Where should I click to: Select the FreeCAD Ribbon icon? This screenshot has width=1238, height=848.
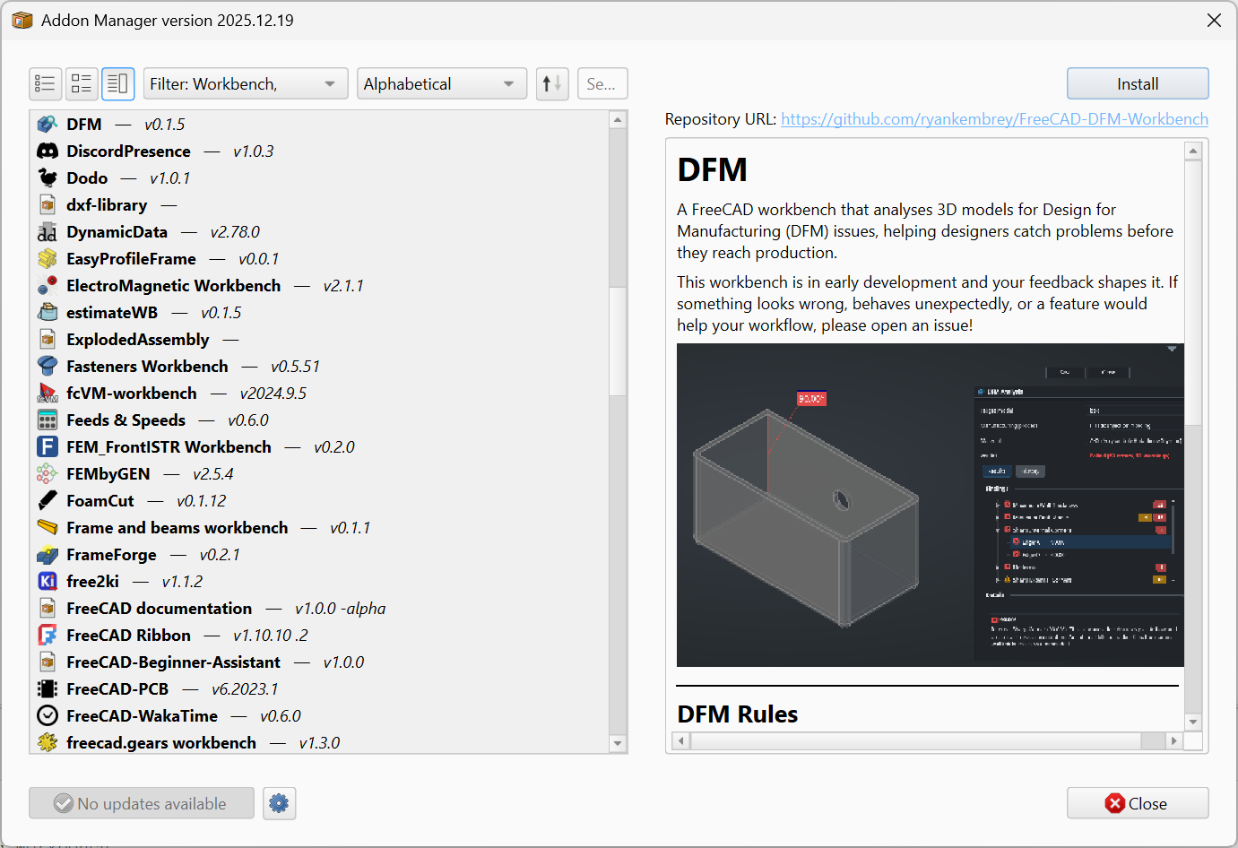(48, 635)
